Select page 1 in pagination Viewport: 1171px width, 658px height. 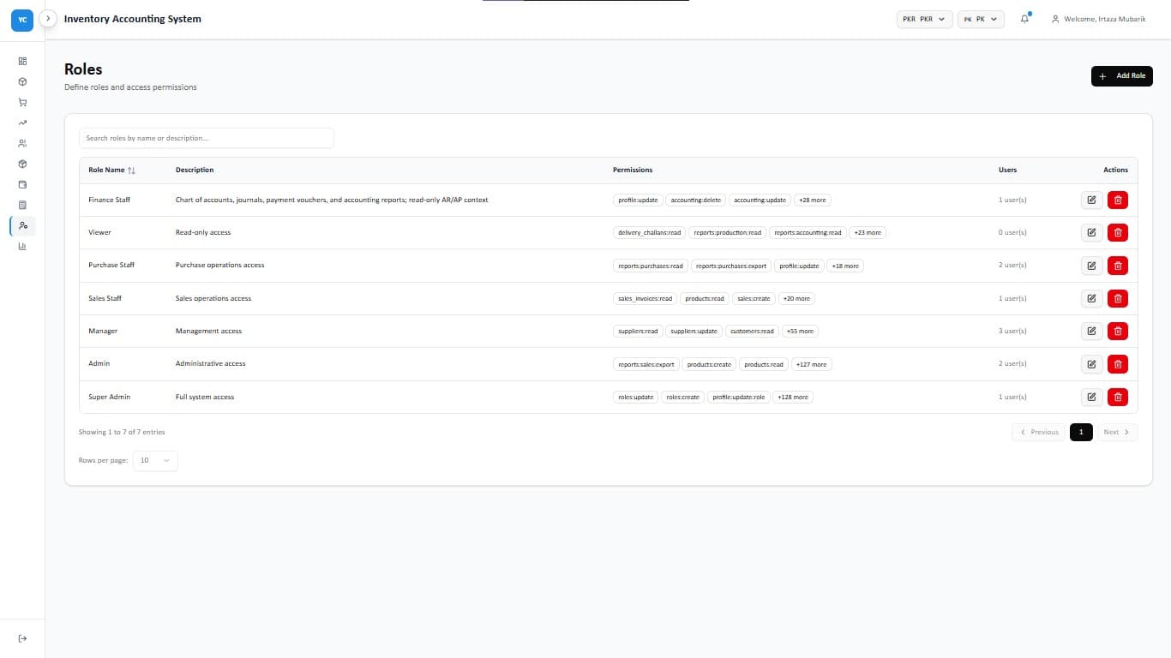(x=1081, y=432)
